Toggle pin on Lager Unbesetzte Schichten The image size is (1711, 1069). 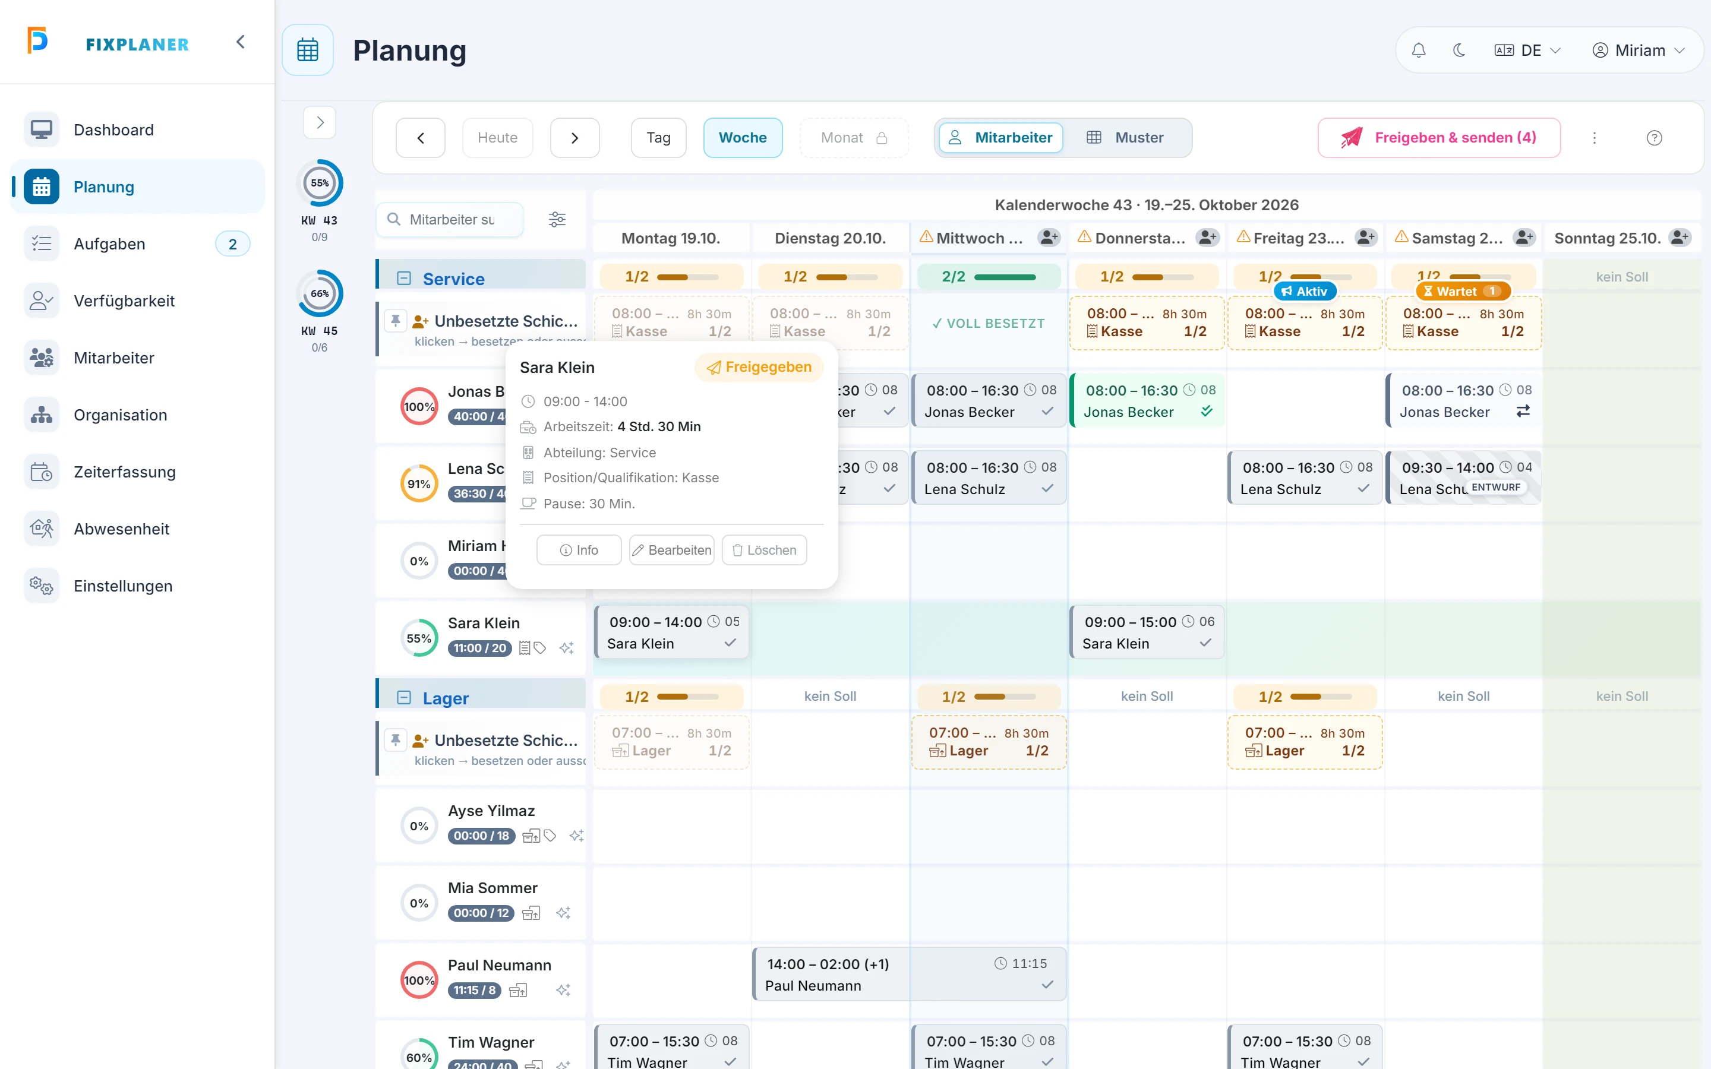[x=395, y=740]
